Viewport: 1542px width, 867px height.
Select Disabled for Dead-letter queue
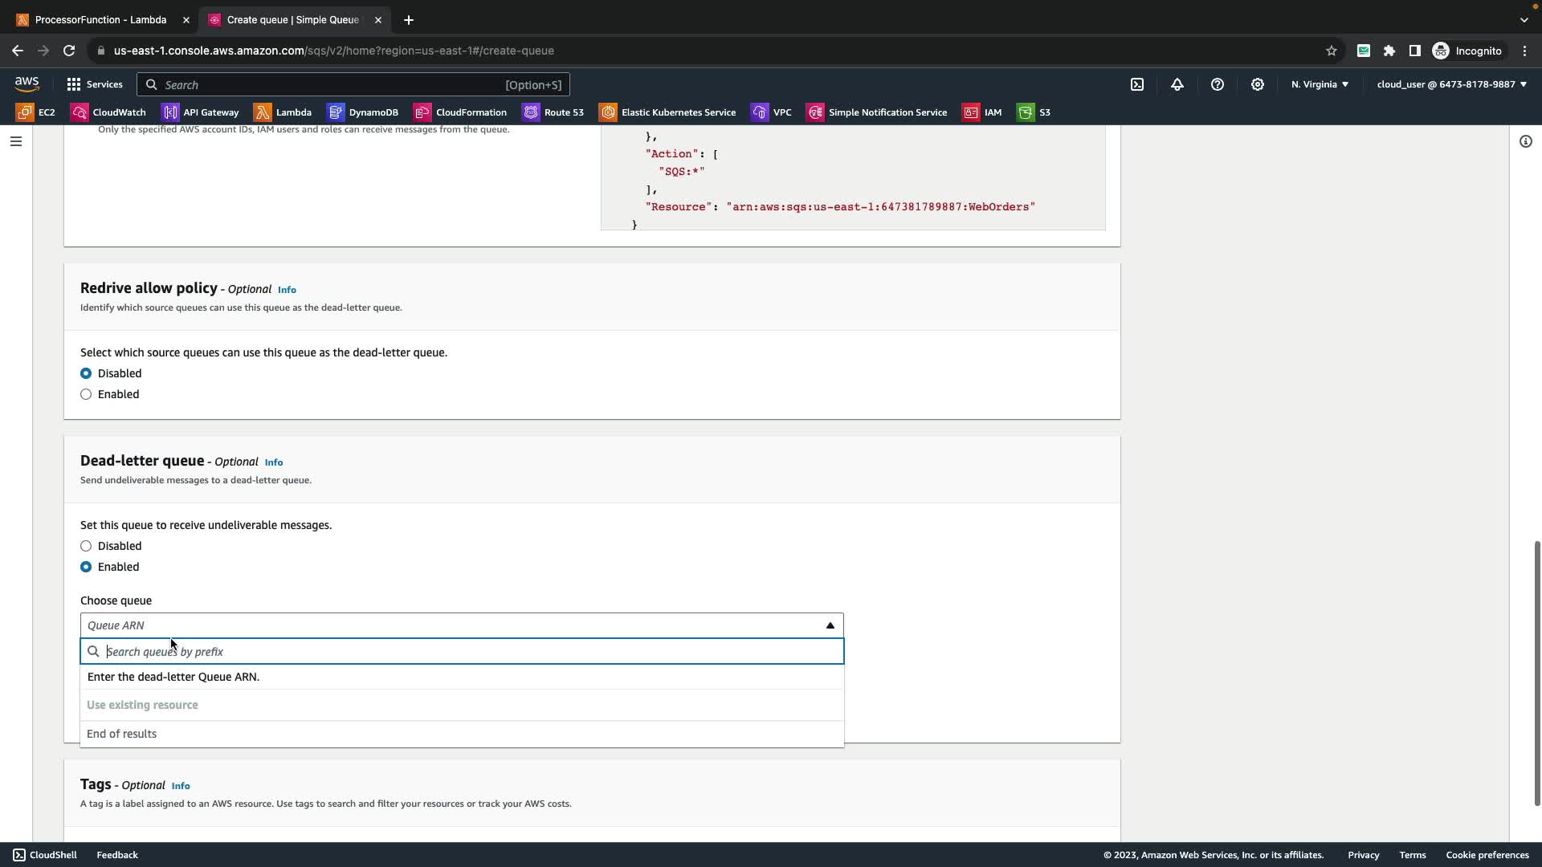click(x=86, y=546)
